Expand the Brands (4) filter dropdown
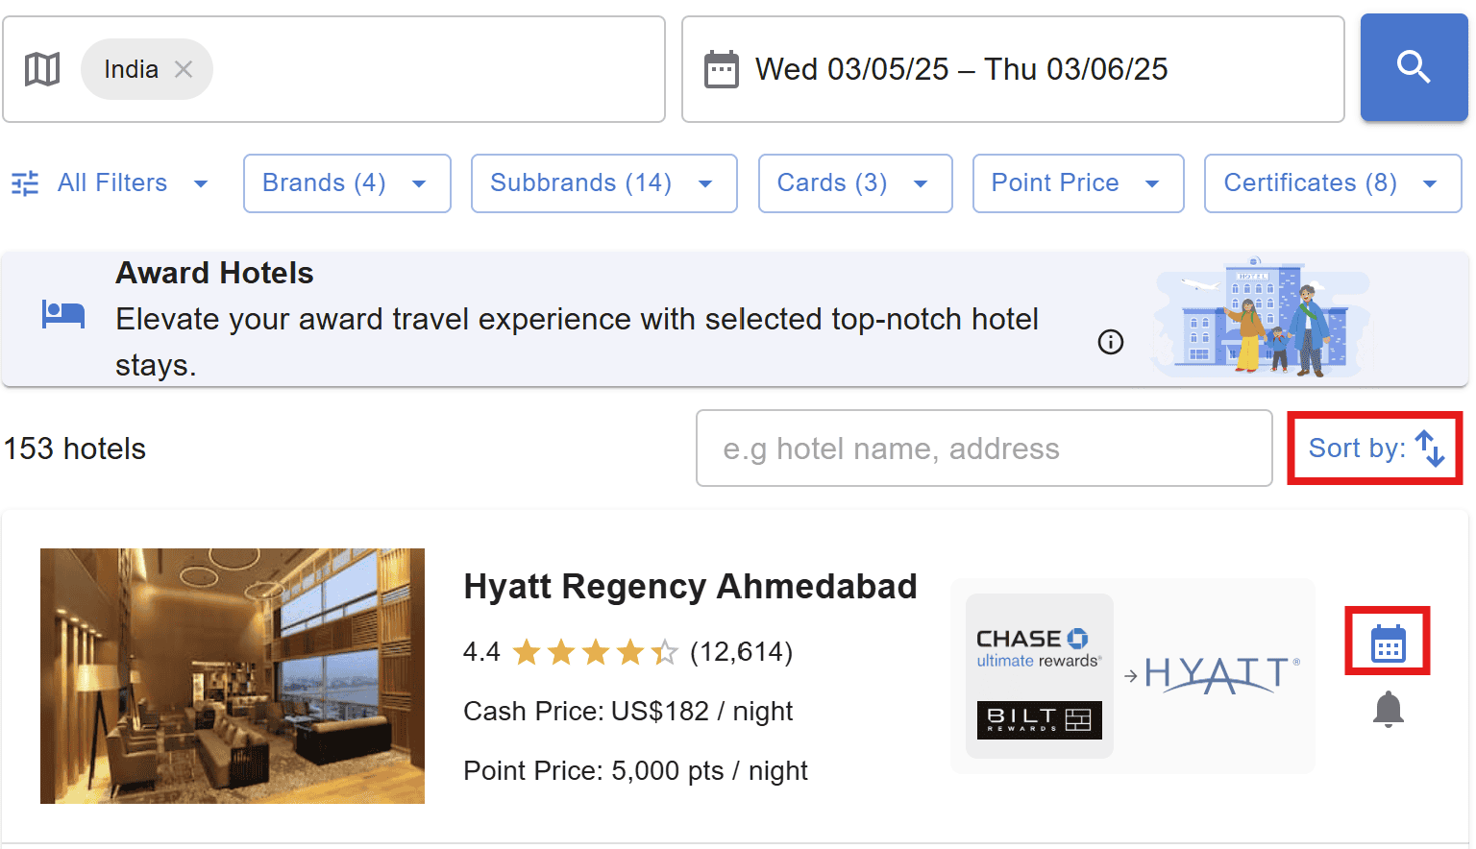1476x849 pixels. pos(346,182)
